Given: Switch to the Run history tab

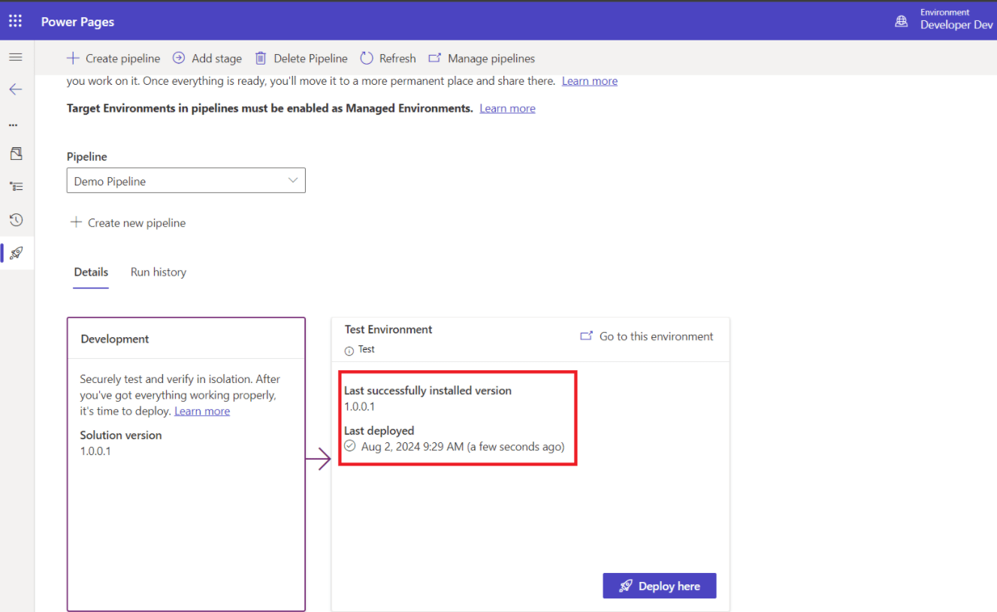Looking at the screenshot, I should [159, 272].
